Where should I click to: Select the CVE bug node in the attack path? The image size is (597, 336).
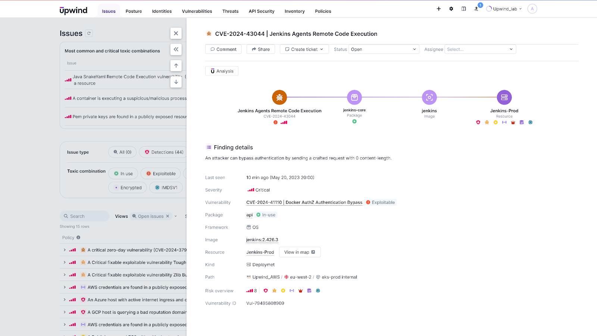279,97
